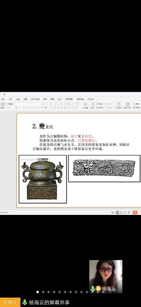Viewport: 141px width, 307px height.
Task: Expand the font size dropdown
Action: 36,104
